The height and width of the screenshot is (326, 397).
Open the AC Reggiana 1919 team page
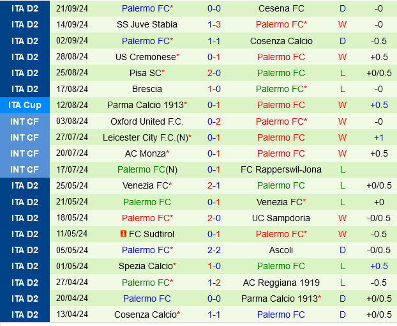coord(281,283)
